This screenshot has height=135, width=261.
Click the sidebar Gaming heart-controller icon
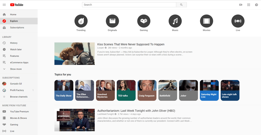point(4,124)
